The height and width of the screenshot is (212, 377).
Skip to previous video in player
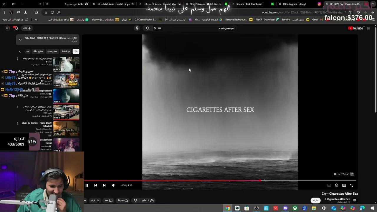(x=96, y=185)
